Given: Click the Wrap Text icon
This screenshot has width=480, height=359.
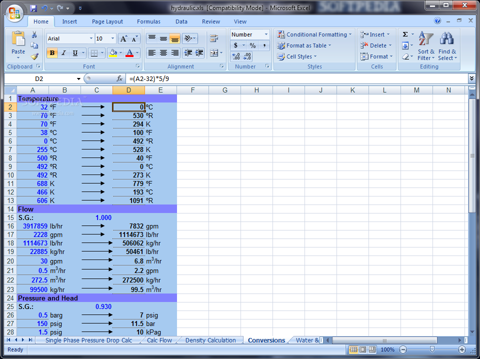Looking at the screenshot, I should (214, 38).
